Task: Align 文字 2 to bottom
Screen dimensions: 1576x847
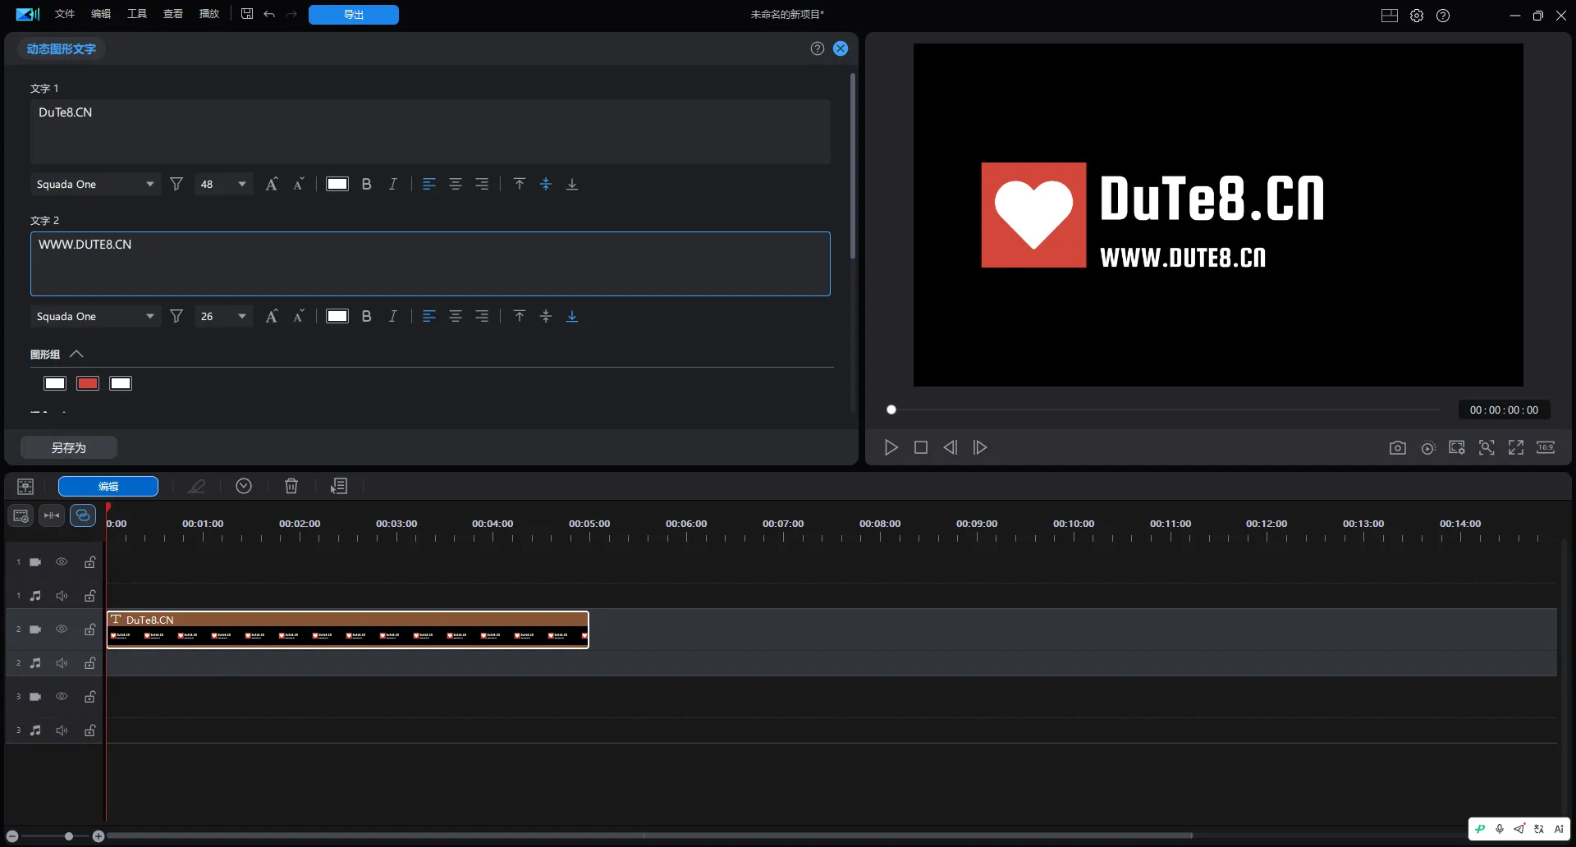Action: coord(572,317)
